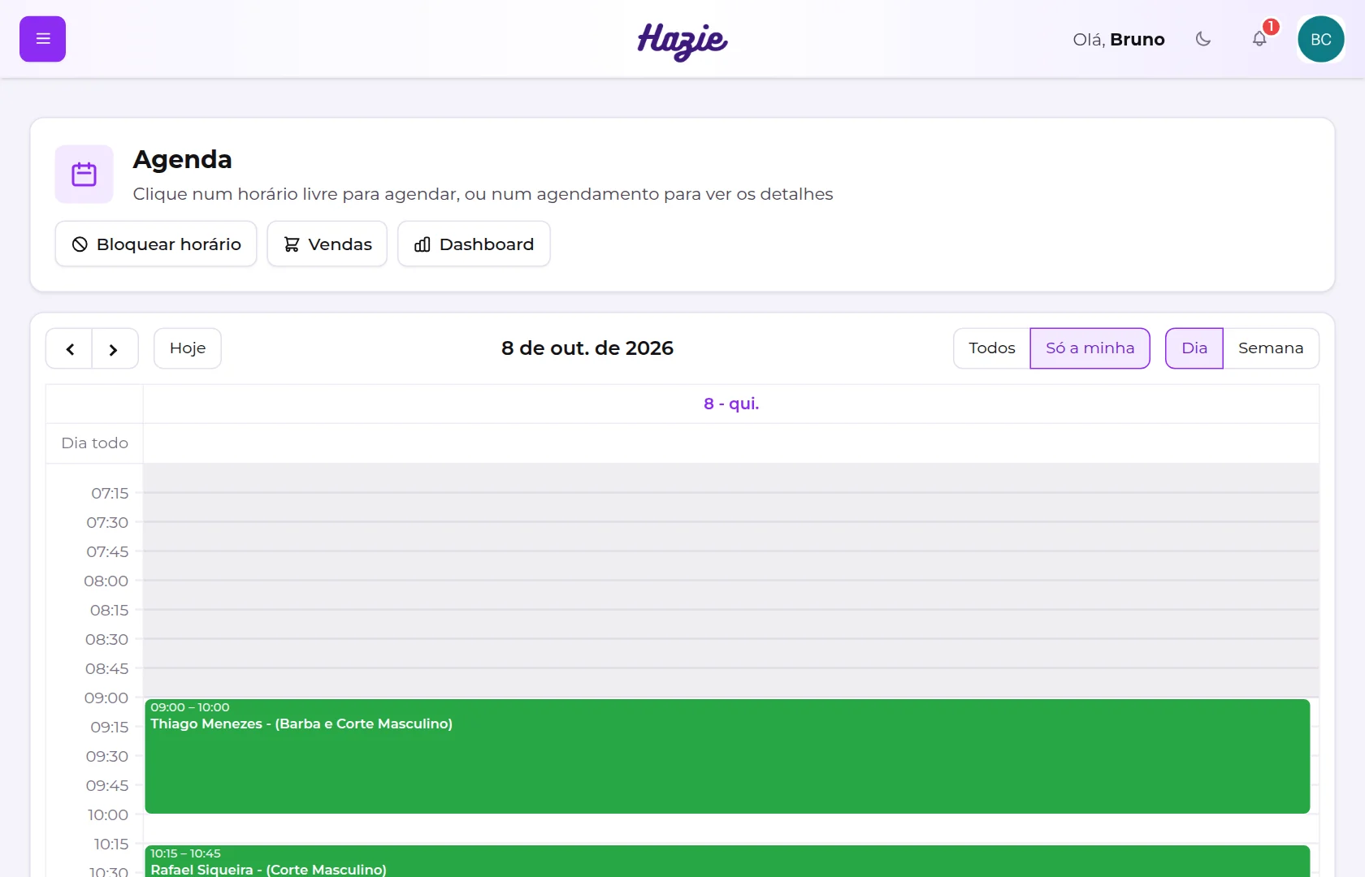1365x877 pixels.
Task: Open Vendas
Action: coord(327,244)
